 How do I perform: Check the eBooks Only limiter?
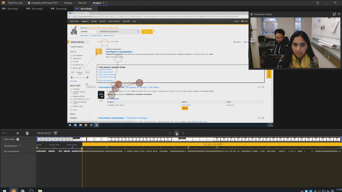click(x=71, y=68)
